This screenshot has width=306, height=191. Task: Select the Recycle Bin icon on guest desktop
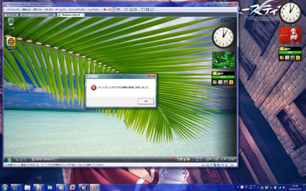[11, 23]
